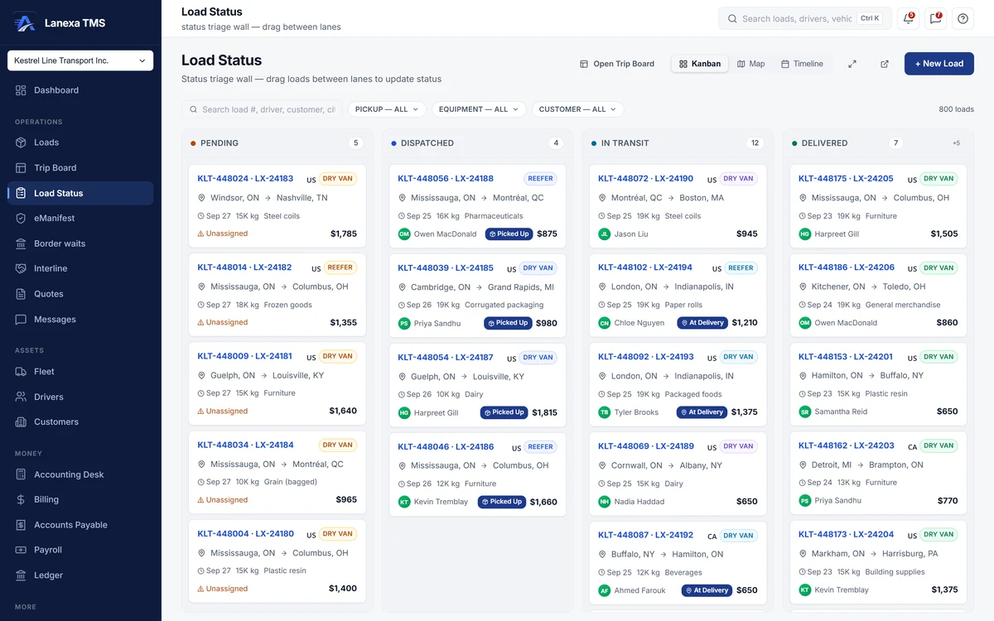The height and width of the screenshot is (621, 994).
Task: Click the $1,785 amount on KLT-448024
Action: tap(343, 233)
